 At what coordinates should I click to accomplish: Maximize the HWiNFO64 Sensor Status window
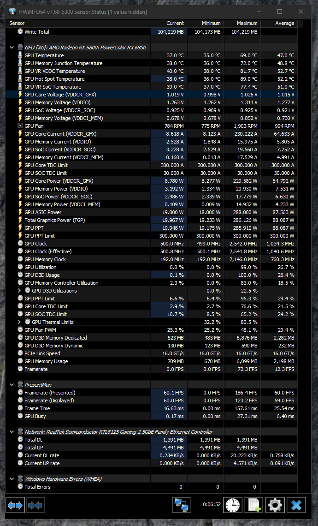280,12
